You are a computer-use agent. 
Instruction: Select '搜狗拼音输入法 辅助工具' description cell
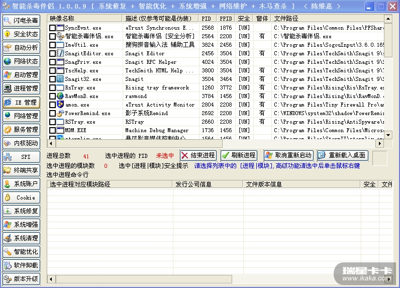click(x=160, y=45)
